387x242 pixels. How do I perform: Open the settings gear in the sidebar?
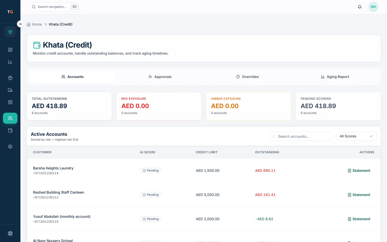coord(10,147)
